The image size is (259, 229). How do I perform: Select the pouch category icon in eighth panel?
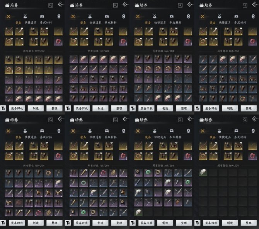coord(219,131)
